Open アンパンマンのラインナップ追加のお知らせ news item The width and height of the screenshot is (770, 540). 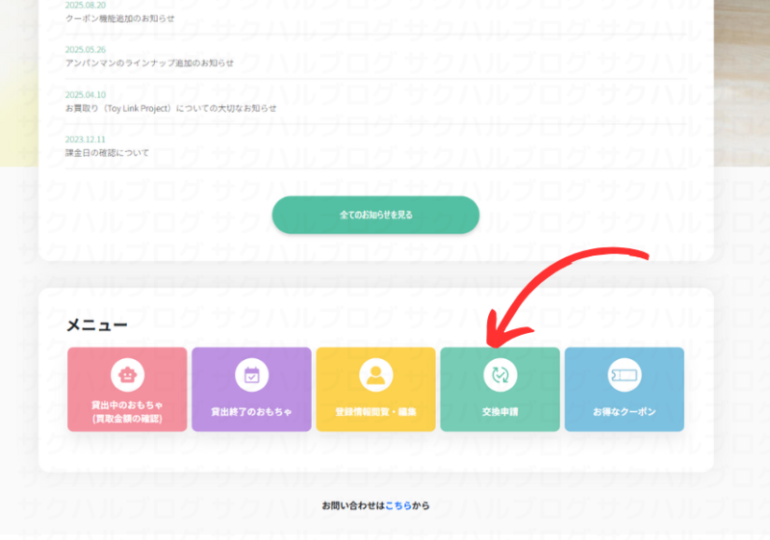149,64
